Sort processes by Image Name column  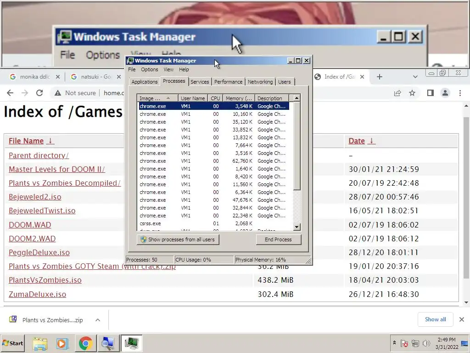(158, 98)
